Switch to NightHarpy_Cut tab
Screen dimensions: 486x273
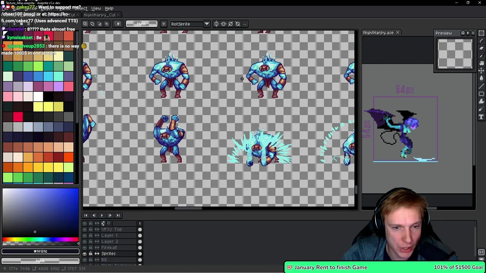click(99, 15)
